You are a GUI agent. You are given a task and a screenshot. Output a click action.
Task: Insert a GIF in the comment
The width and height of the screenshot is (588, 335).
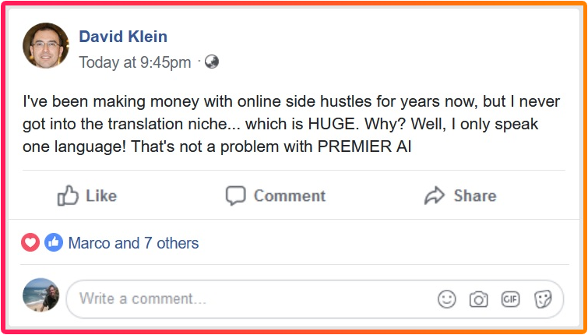[x=510, y=299]
